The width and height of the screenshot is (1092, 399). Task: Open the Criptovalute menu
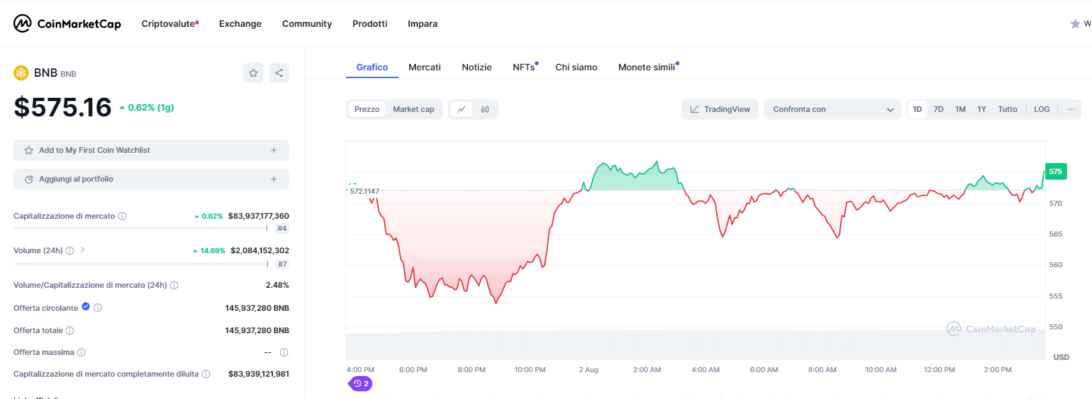(168, 24)
